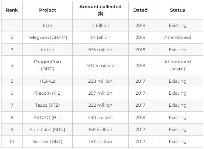Select the HDACs project cell

[48, 81]
